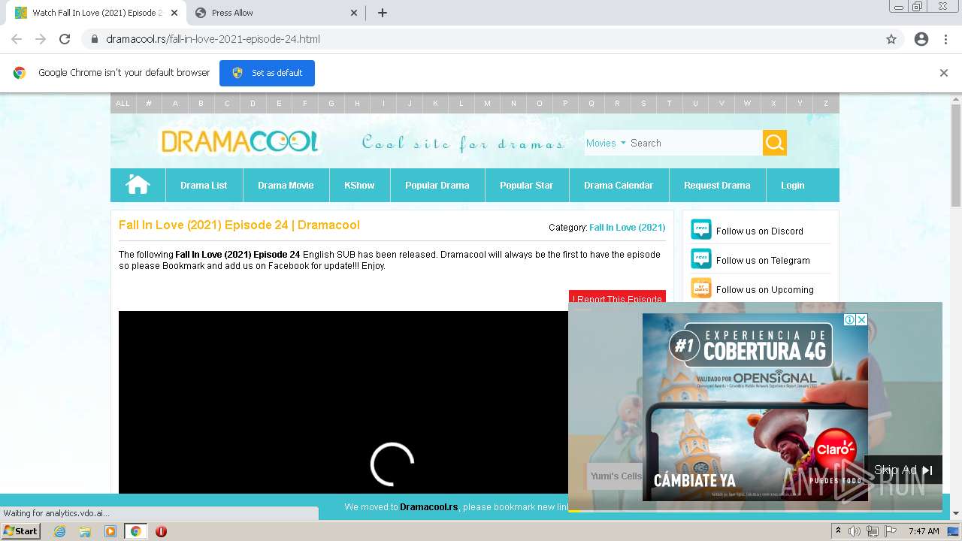The image size is (962, 541).
Task: Open the Drama List menu
Action: (x=204, y=185)
